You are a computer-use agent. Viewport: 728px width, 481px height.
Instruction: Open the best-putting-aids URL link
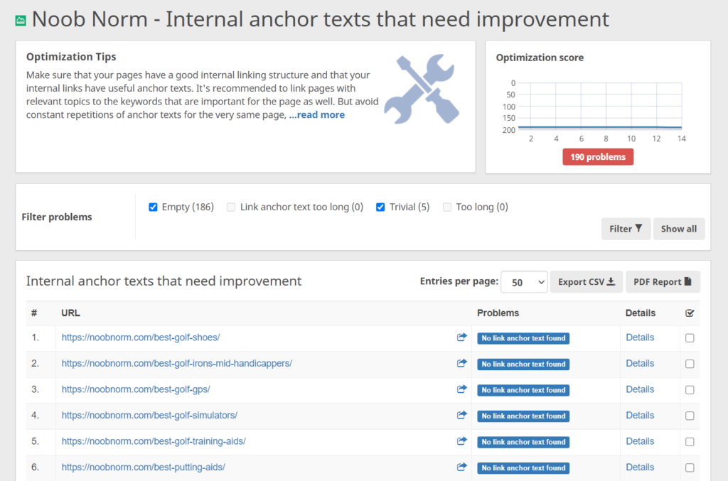tap(143, 467)
